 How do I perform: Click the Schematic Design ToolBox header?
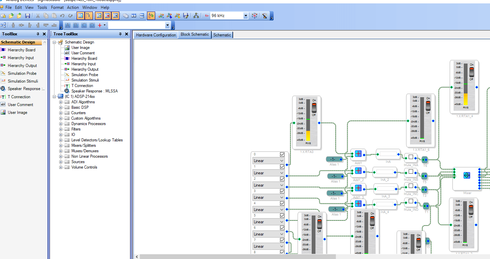(x=21, y=42)
